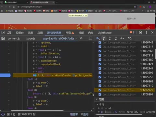This screenshot has height=117, width=156.
Task: Select the content.js source tab
Action: [x=14, y=39]
